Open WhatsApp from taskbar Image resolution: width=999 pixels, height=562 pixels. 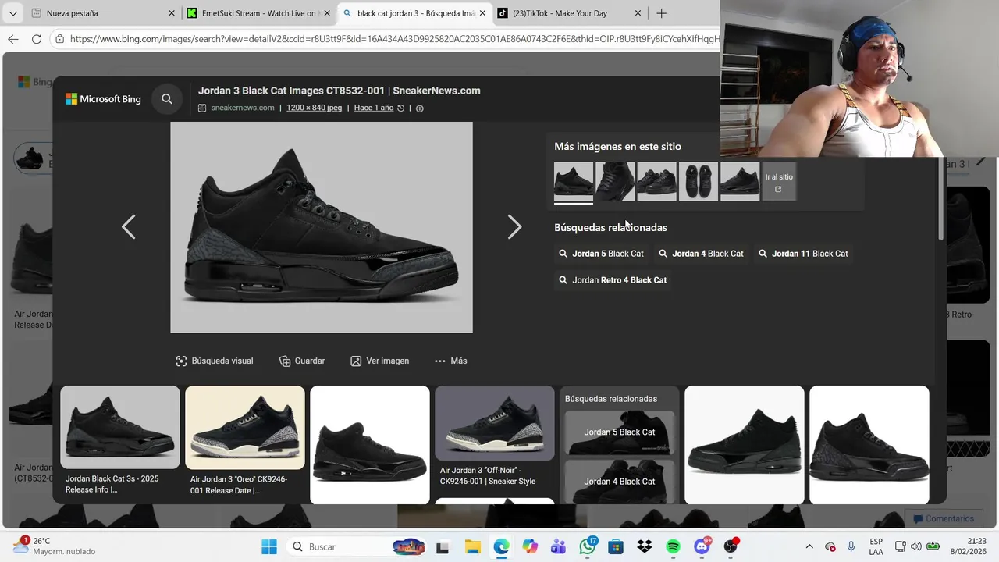[x=588, y=547]
